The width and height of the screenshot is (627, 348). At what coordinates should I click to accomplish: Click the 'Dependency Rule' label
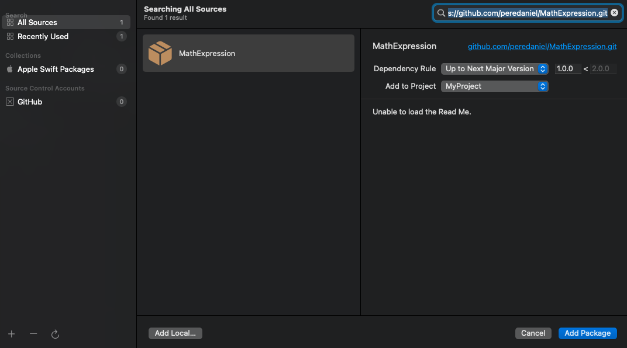[405, 69]
